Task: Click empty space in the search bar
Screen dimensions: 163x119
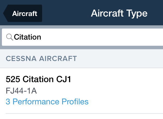Action: pos(109,37)
